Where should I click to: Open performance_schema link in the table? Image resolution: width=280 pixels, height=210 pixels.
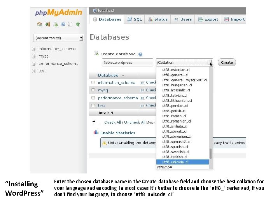coord(118,98)
